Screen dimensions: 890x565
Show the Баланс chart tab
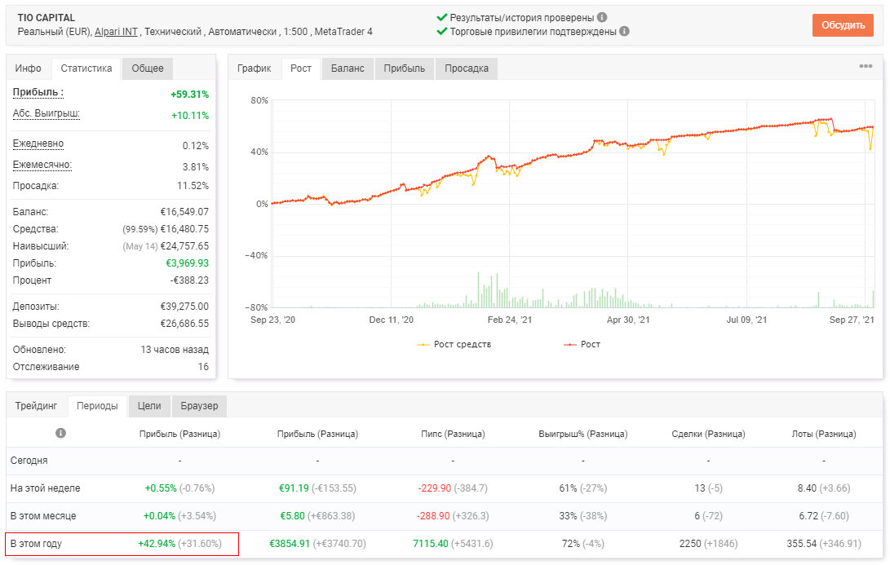[x=348, y=68]
